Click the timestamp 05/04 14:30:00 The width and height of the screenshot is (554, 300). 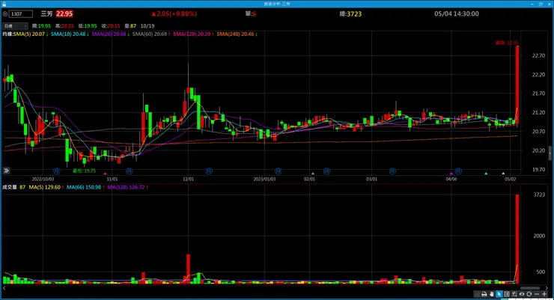tap(457, 14)
